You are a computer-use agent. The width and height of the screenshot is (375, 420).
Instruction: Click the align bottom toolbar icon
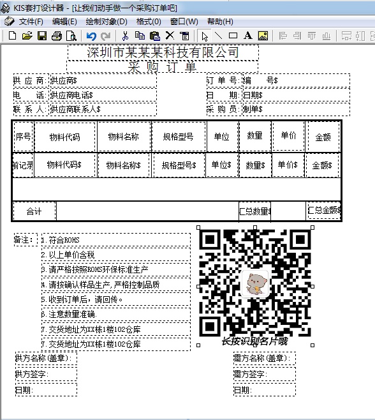327,35
